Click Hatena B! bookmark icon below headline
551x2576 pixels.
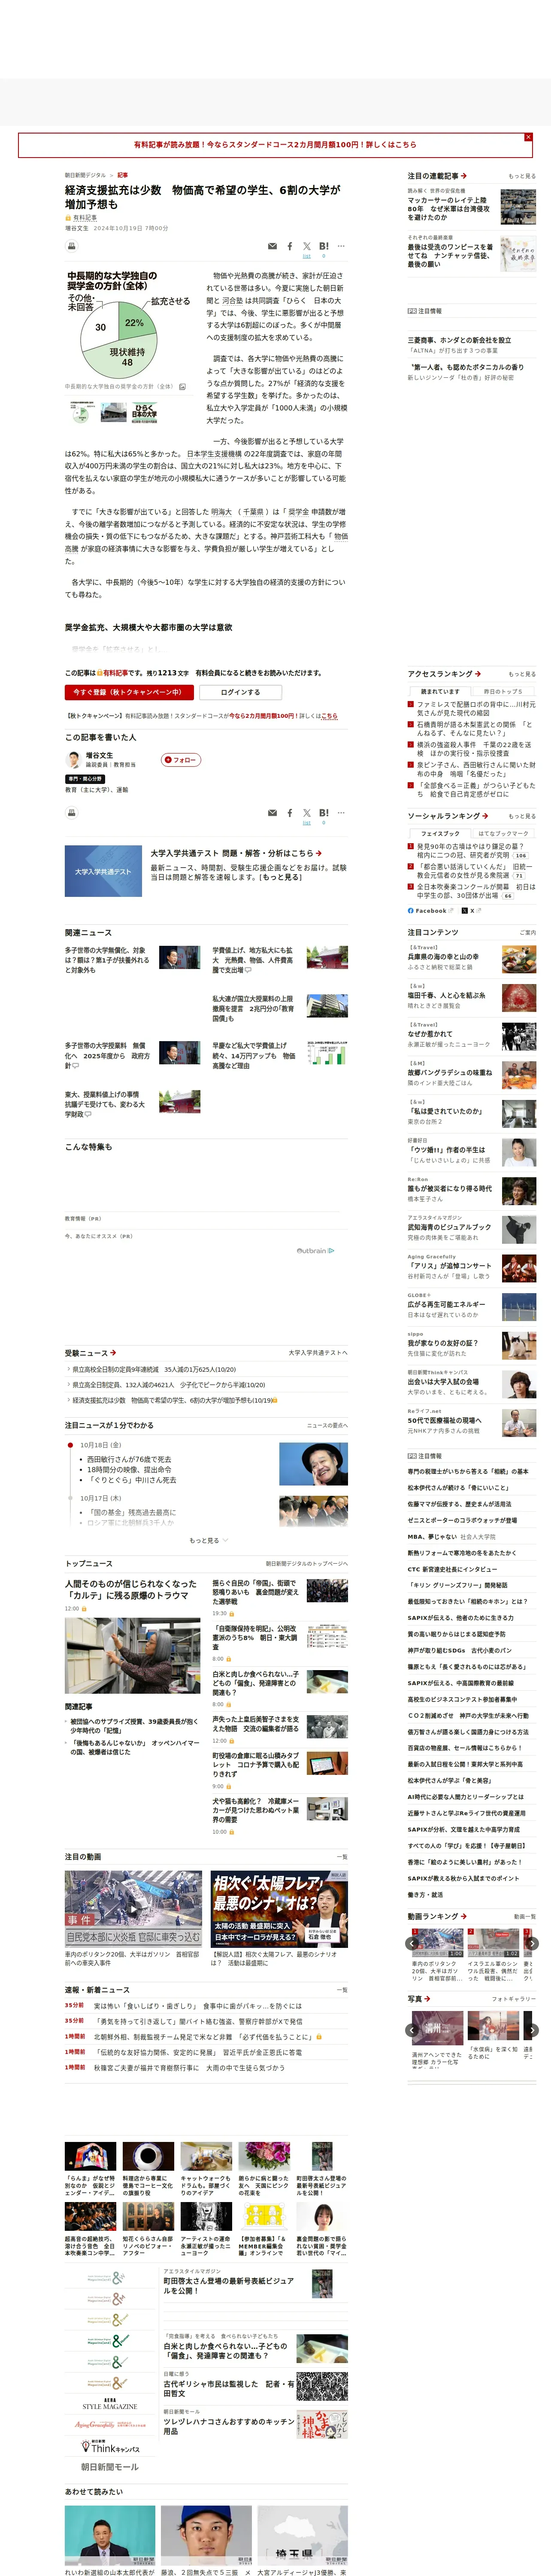click(x=324, y=246)
